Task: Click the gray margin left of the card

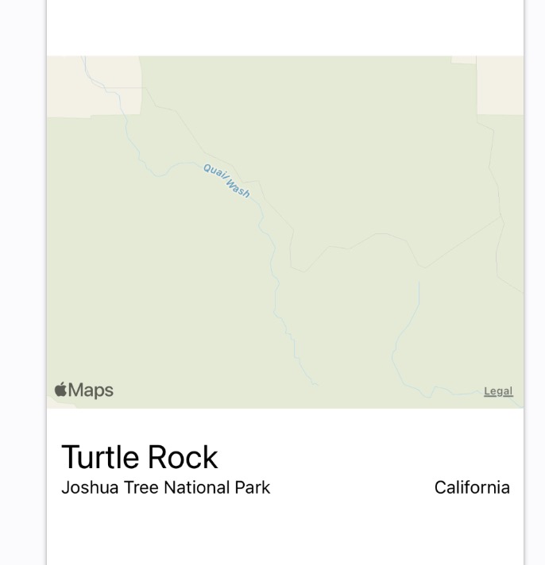Action: point(22,282)
